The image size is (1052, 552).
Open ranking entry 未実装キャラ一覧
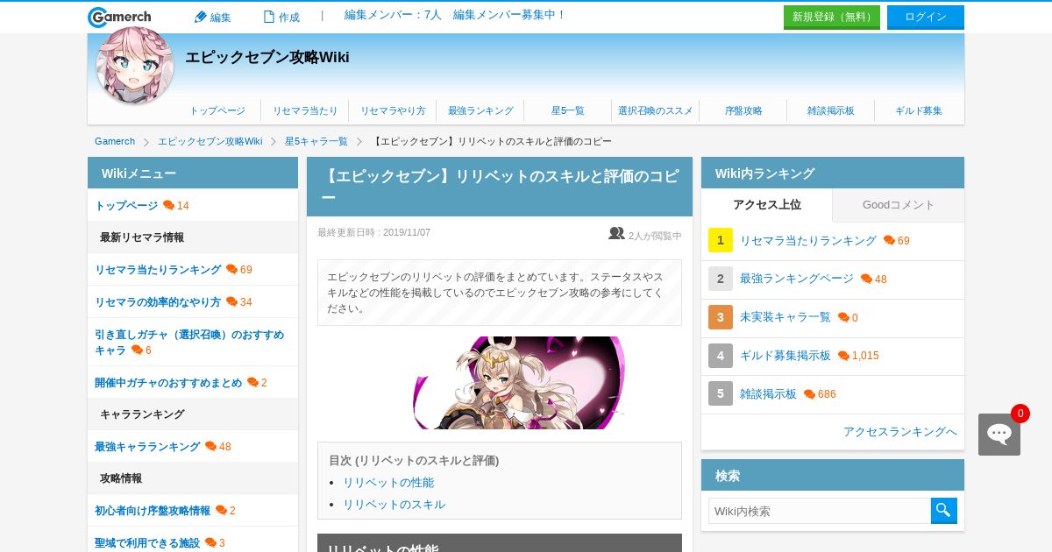[785, 318]
